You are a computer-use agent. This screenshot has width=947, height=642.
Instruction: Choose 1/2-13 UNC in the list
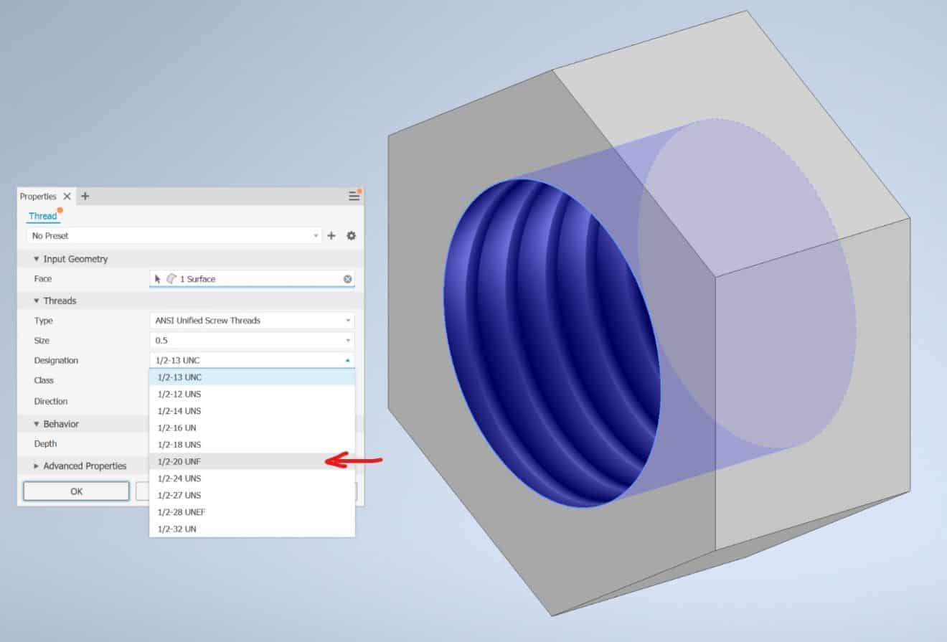pos(252,377)
